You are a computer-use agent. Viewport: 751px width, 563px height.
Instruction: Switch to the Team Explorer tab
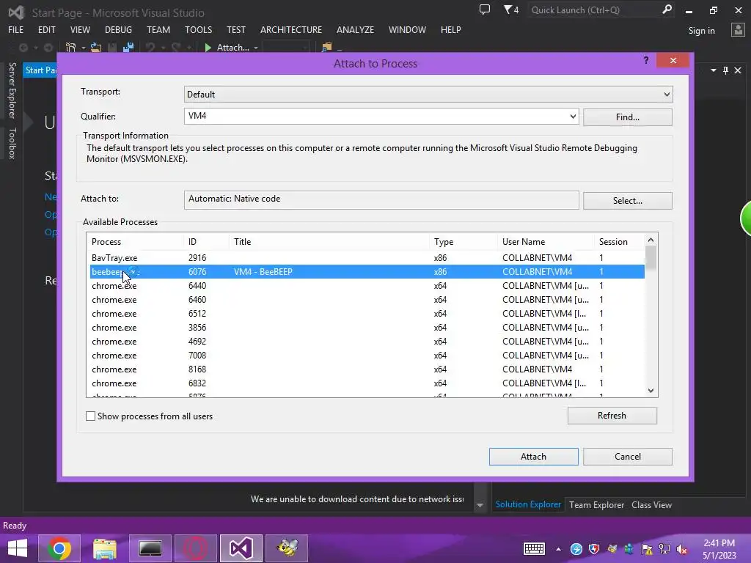tap(596, 504)
